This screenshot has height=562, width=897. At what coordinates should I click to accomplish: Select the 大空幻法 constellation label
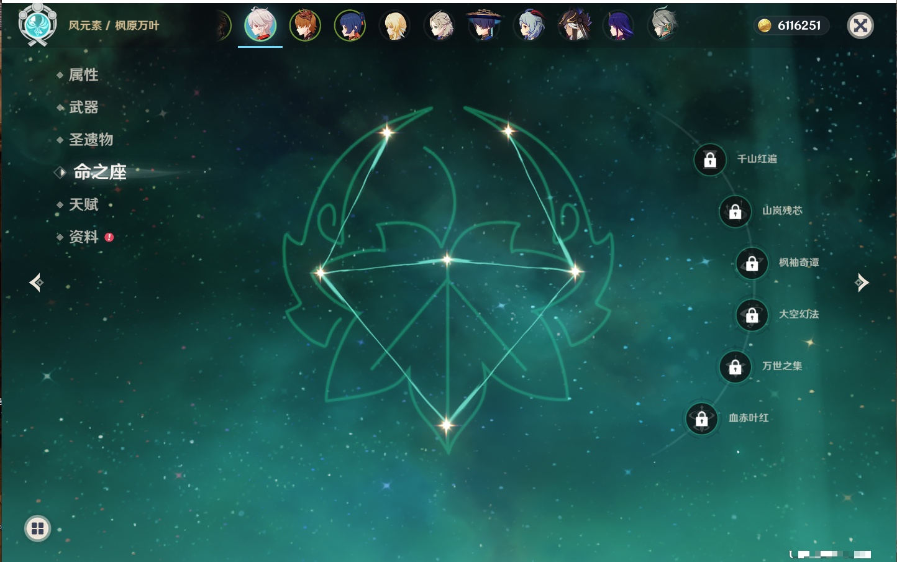pyautogui.click(x=799, y=314)
